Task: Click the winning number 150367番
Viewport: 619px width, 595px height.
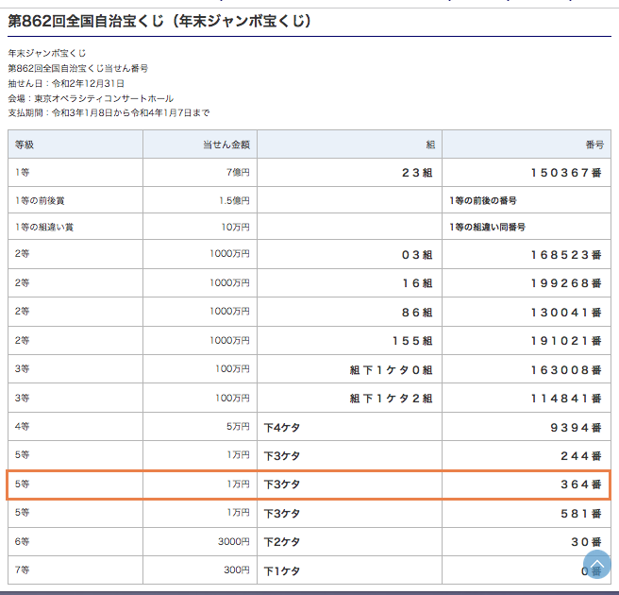Action: (566, 173)
